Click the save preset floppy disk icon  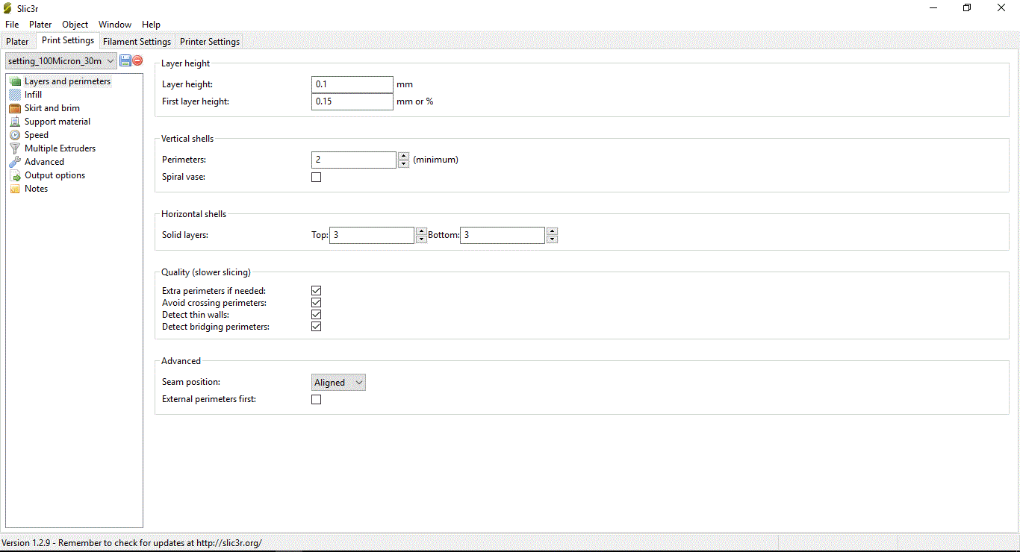click(x=125, y=60)
